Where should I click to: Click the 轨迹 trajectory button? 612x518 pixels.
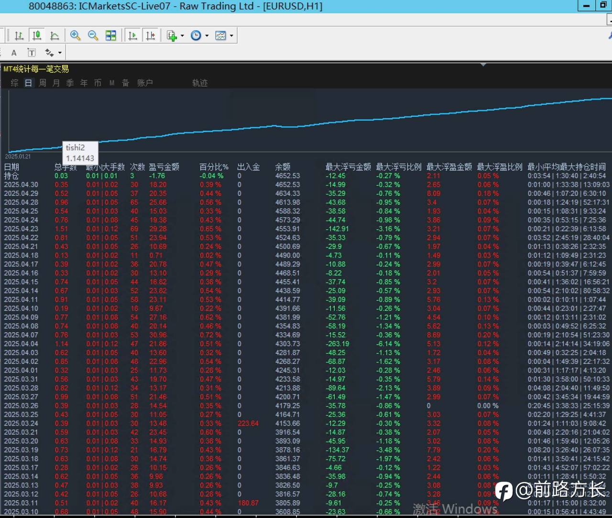tap(200, 83)
